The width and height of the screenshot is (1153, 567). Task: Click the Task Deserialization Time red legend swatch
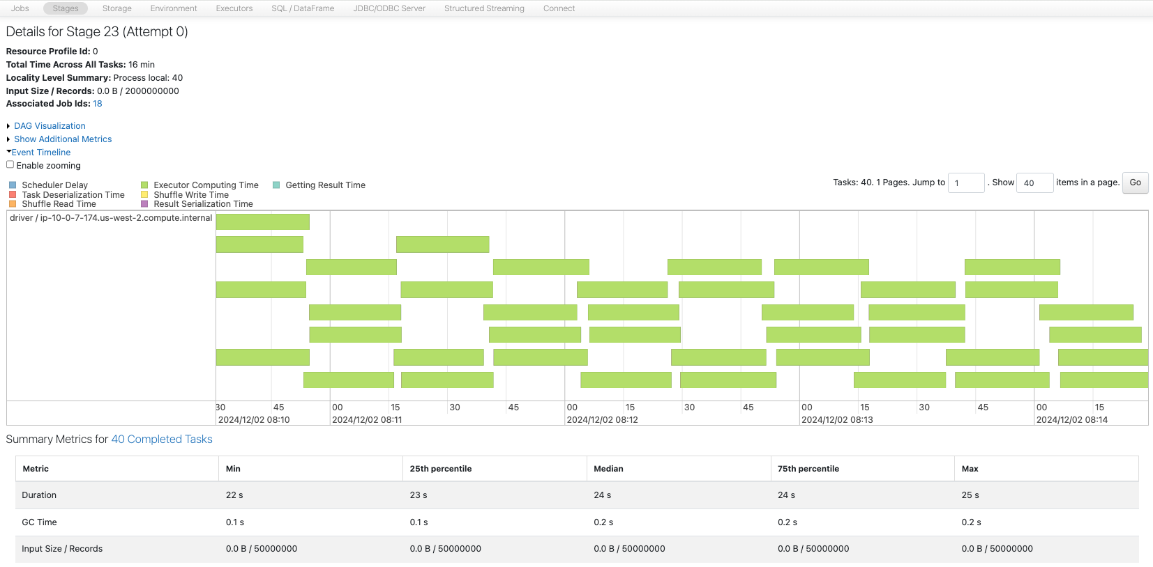[13, 195]
